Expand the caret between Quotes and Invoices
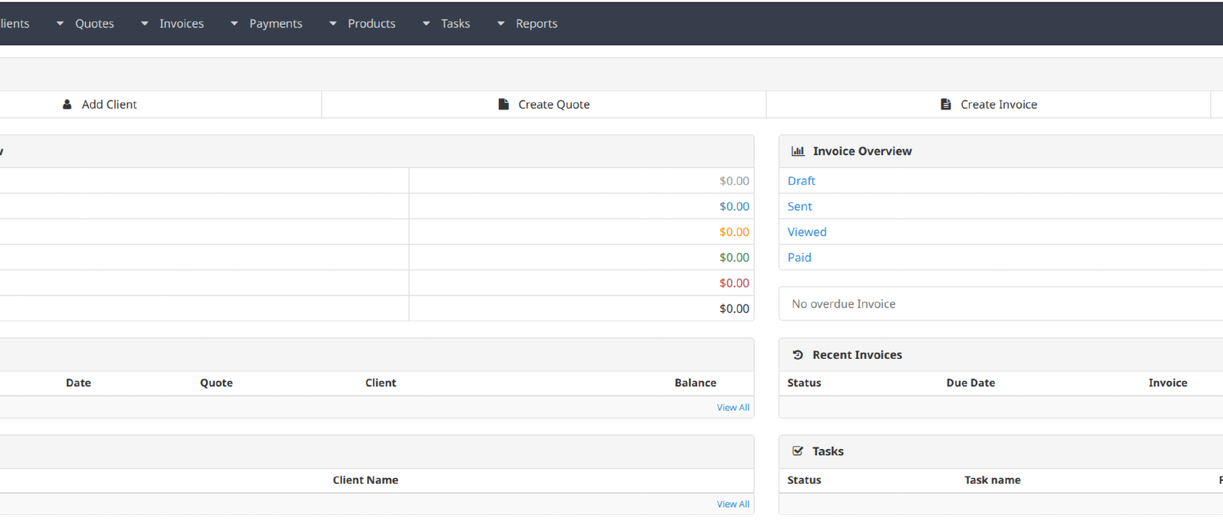1223x524 pixels. [144, 23]
